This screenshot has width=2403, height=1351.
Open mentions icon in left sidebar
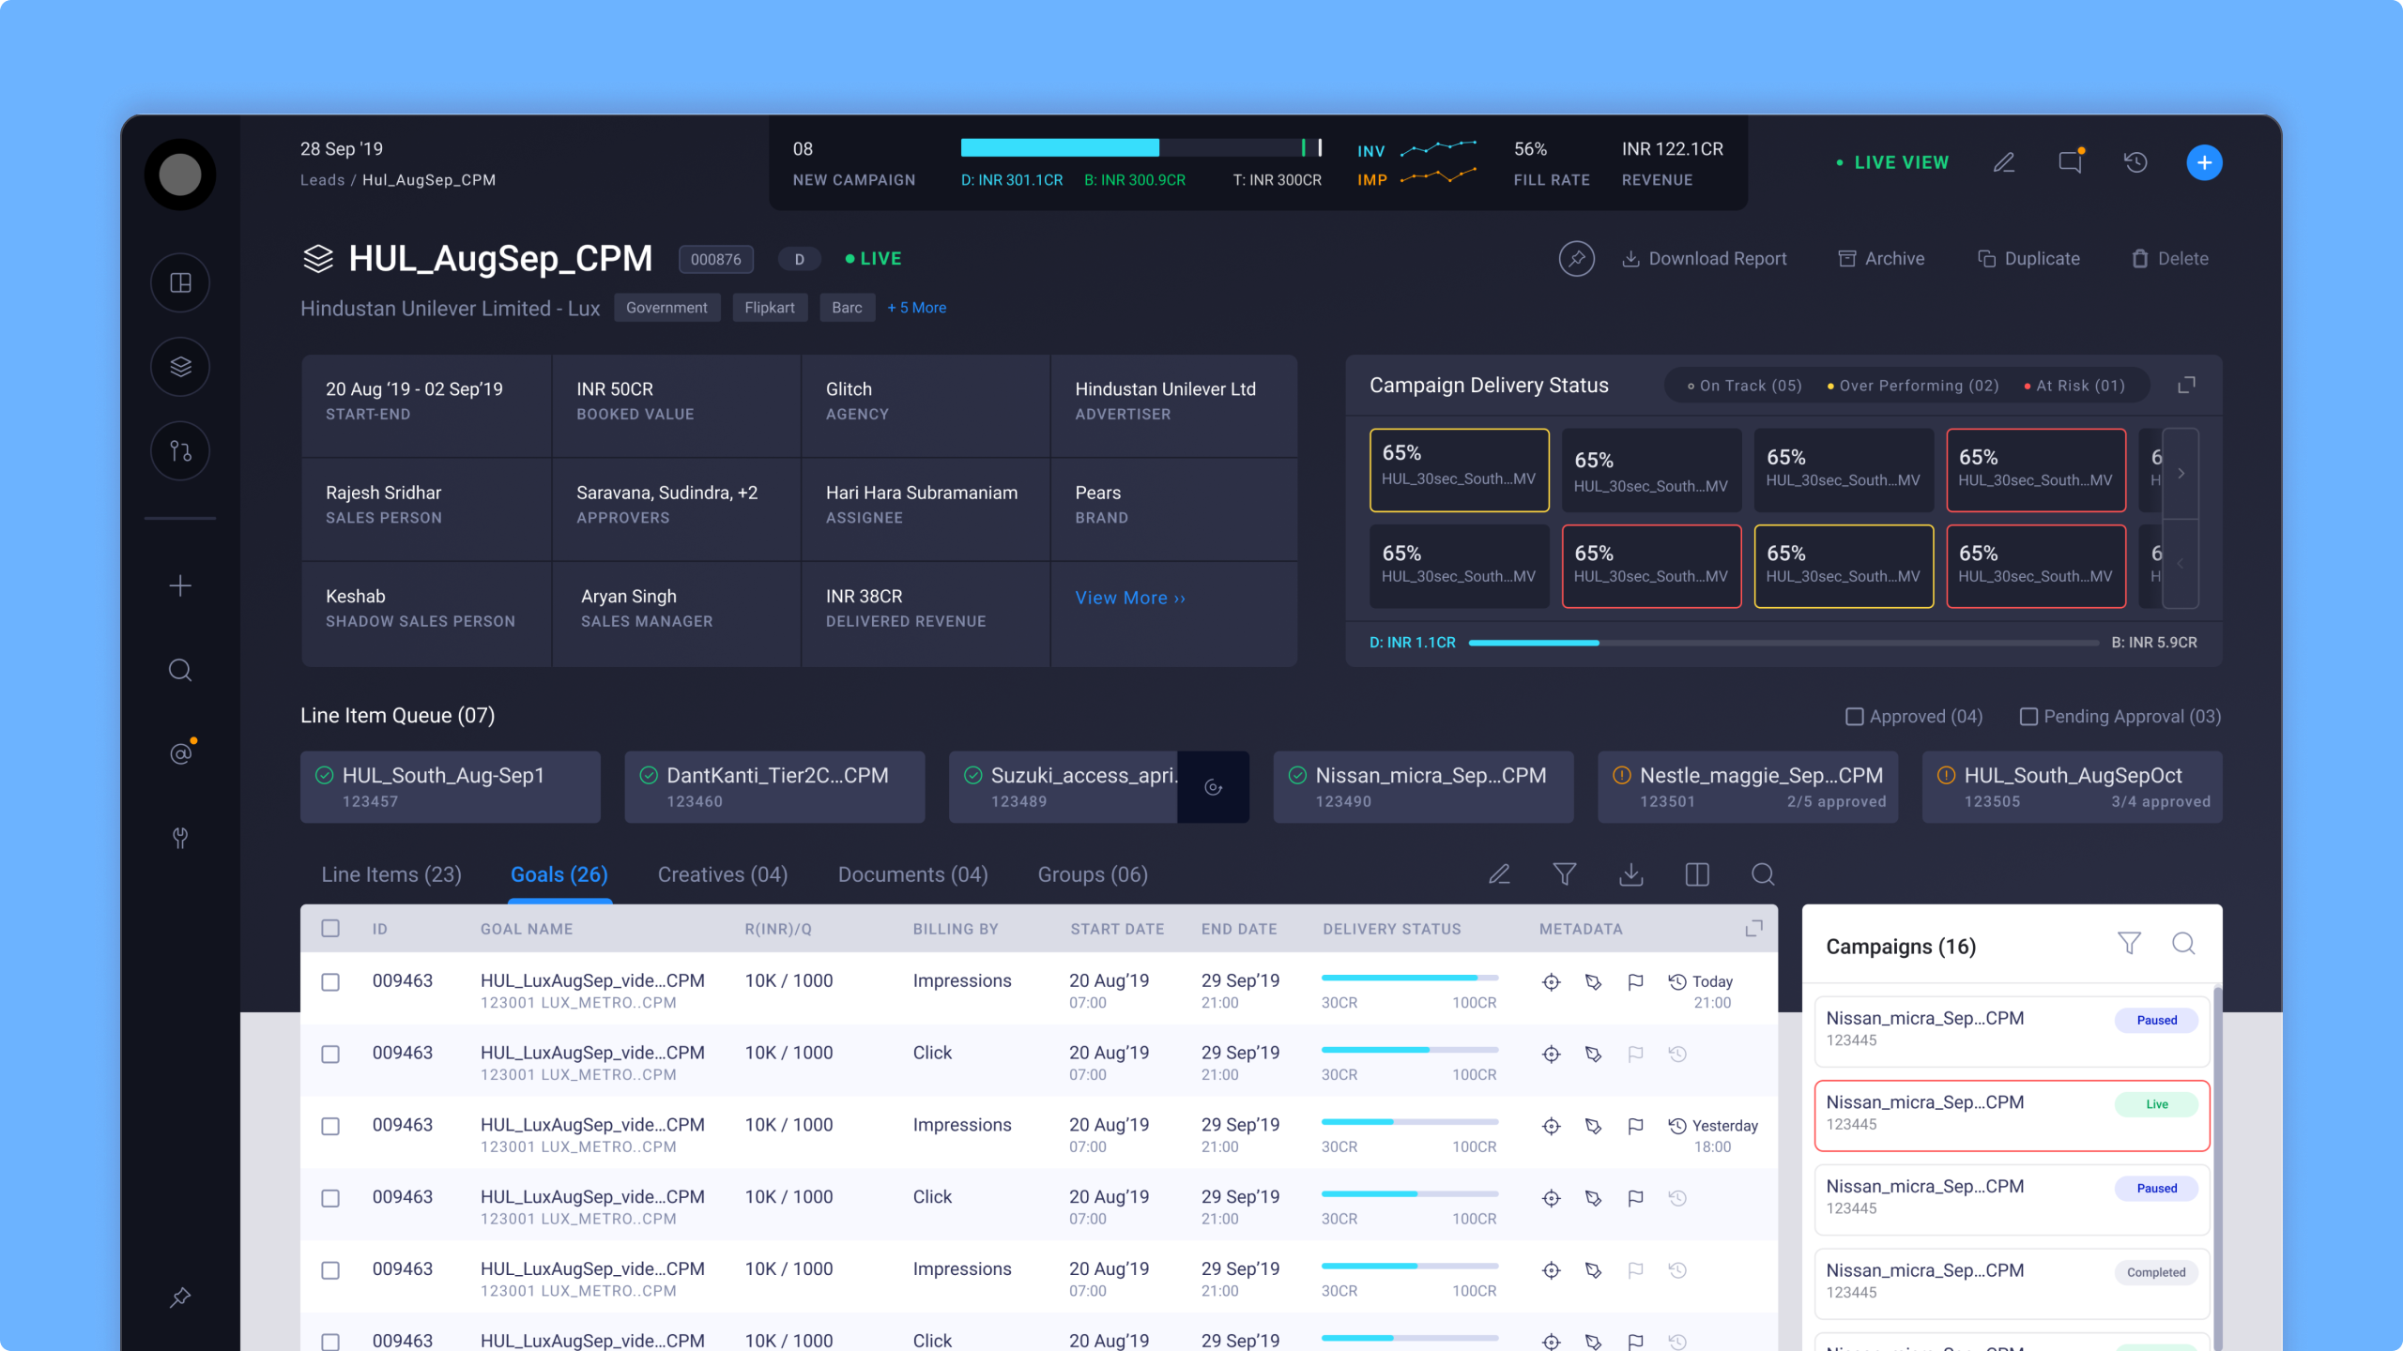[x=181, y=752]
